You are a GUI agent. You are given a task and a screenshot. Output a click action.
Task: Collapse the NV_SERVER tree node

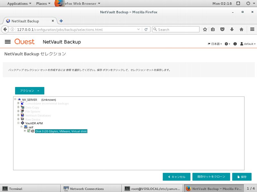15,99
